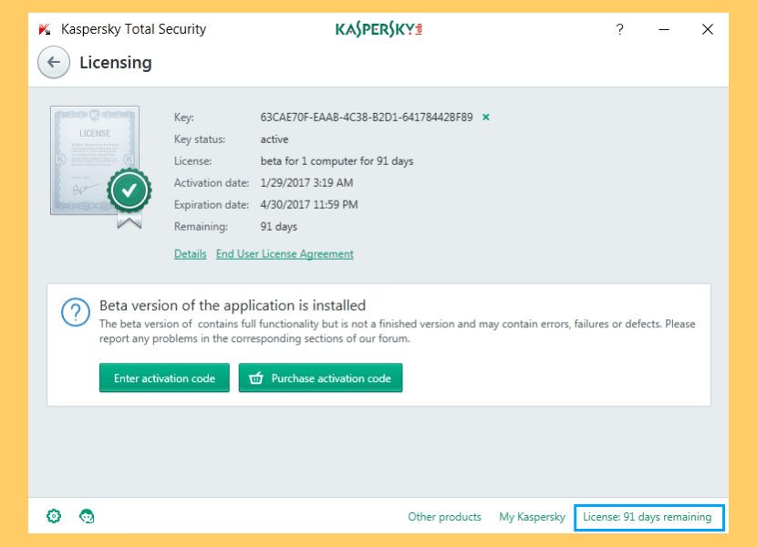757x547 pixels.
Task: Click the 'Licensing' page heading
Action: coord(116,62)
